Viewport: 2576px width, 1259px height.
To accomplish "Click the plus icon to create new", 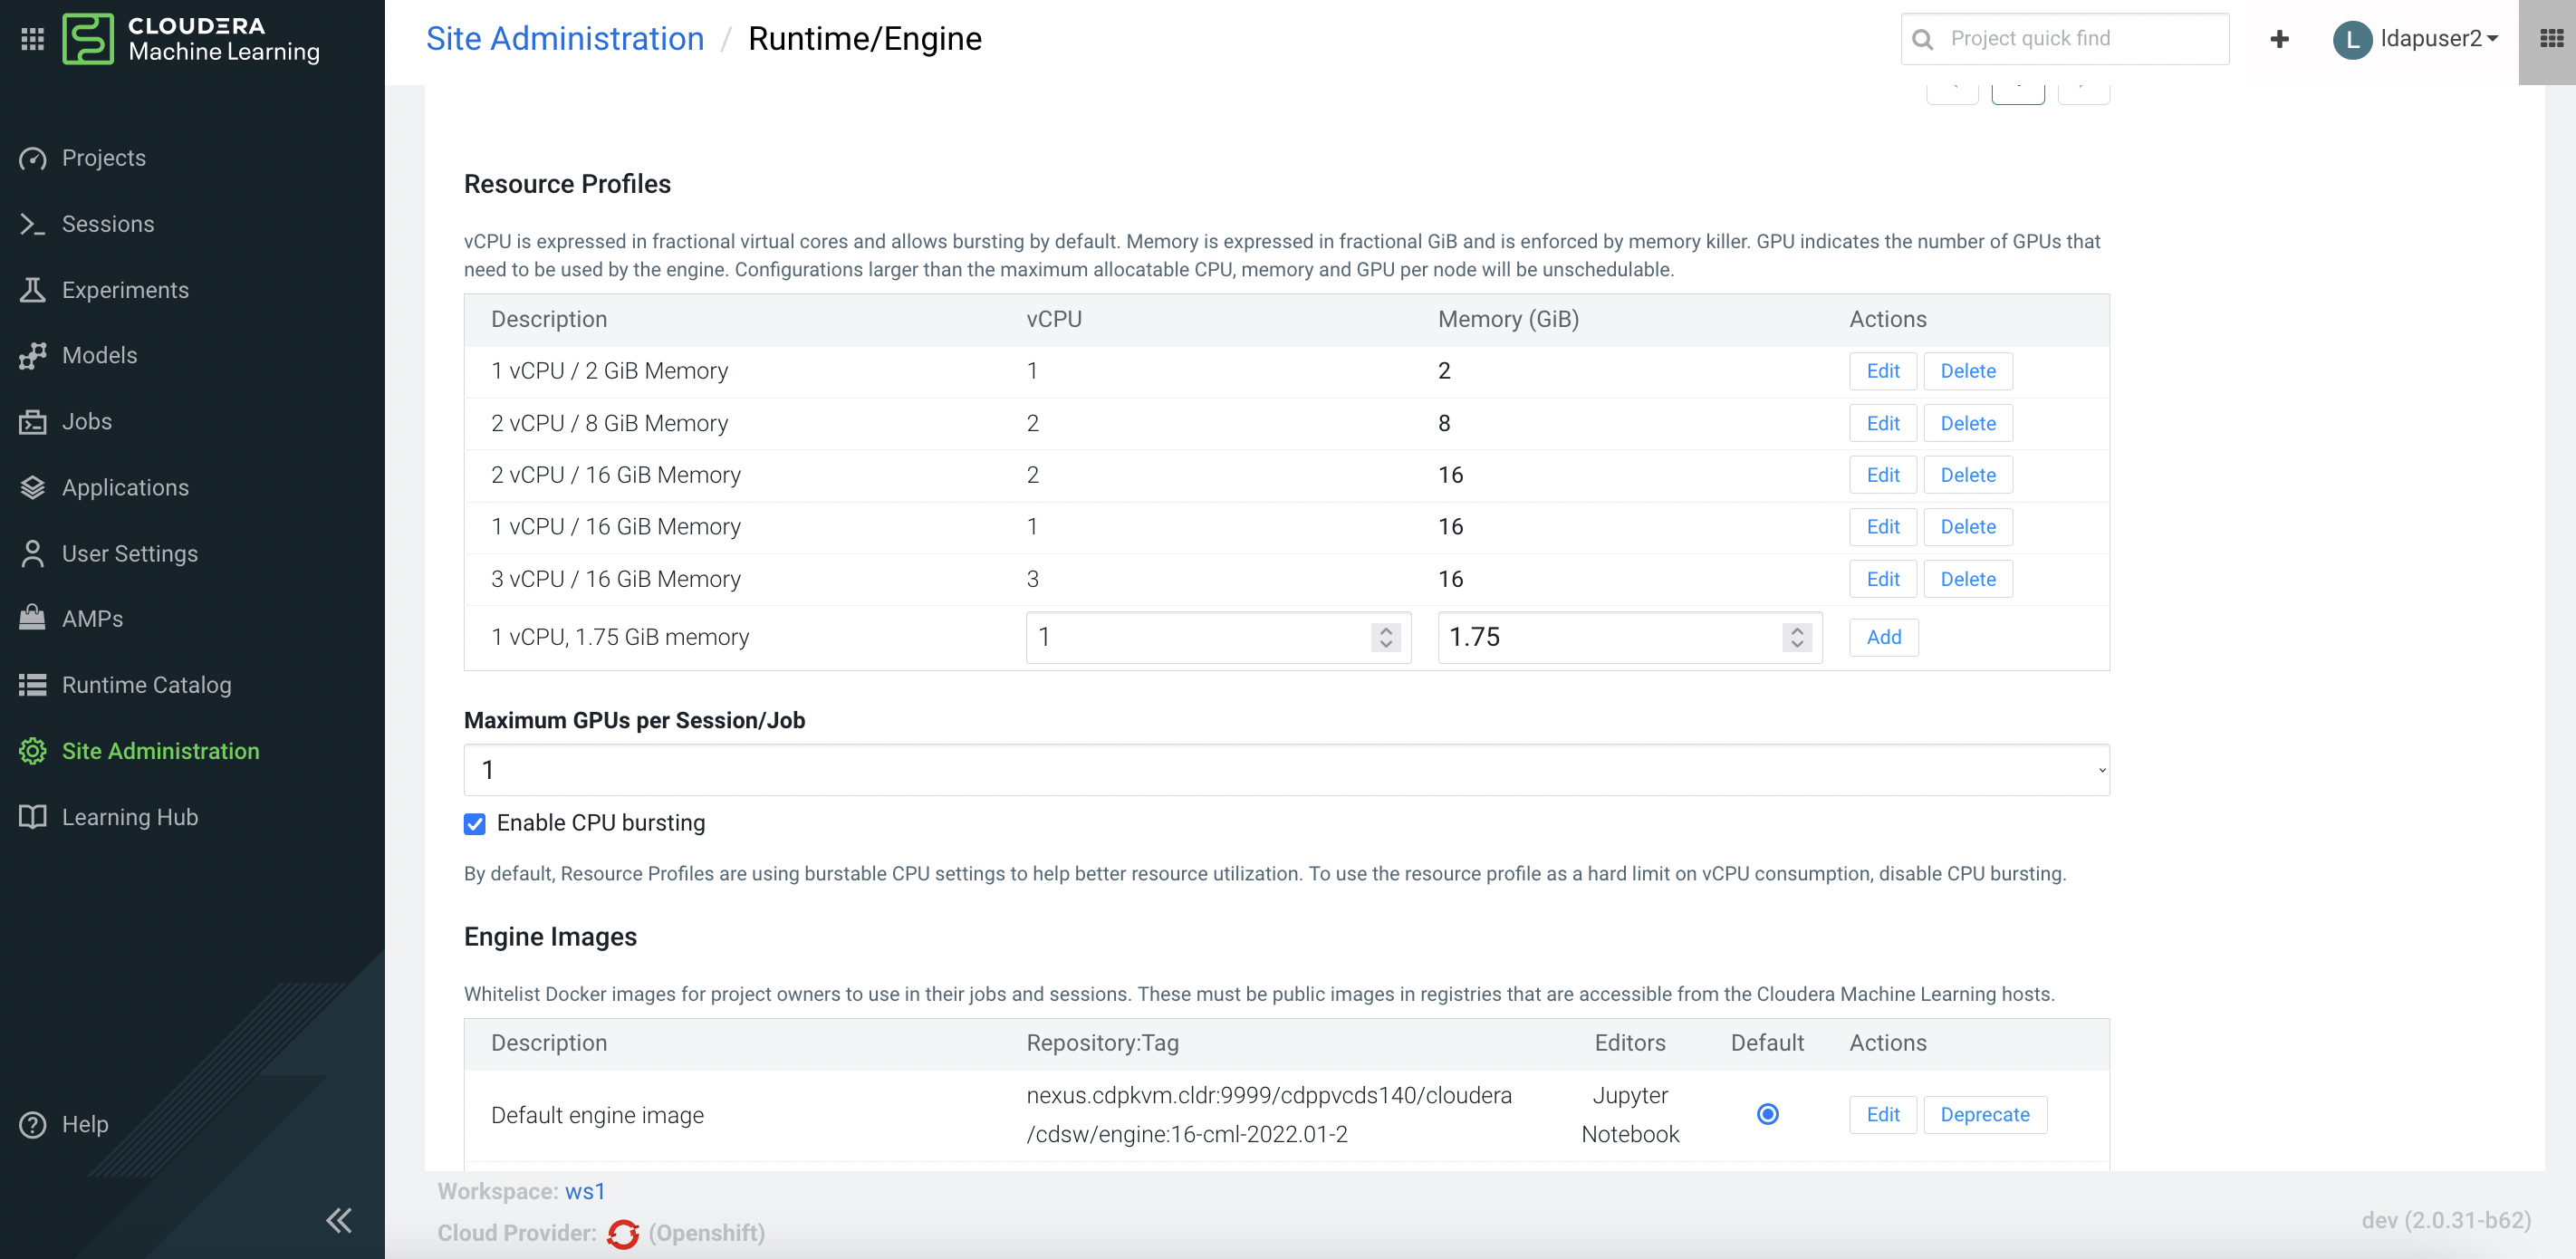I will (x=2279, y=39).
